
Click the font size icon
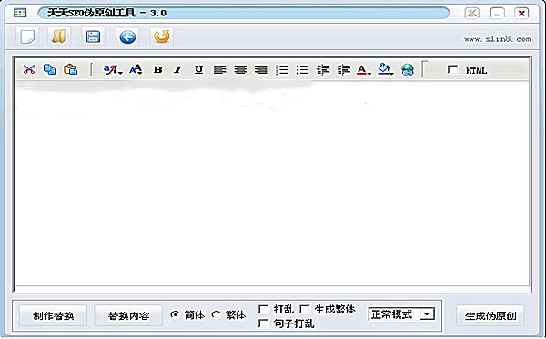[136, 70]
